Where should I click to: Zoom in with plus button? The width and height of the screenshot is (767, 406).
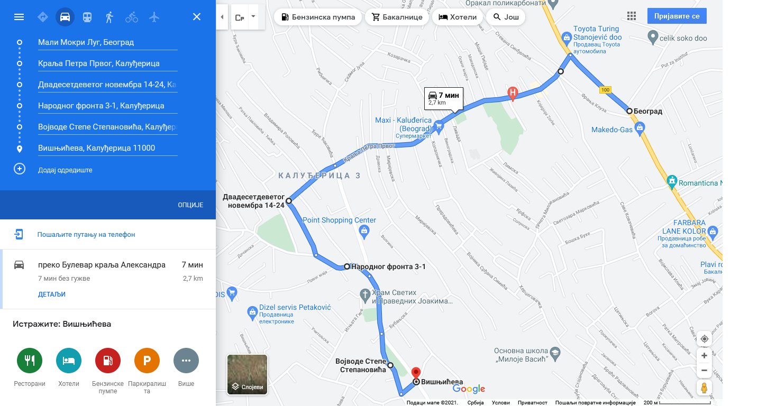[704, 356]
